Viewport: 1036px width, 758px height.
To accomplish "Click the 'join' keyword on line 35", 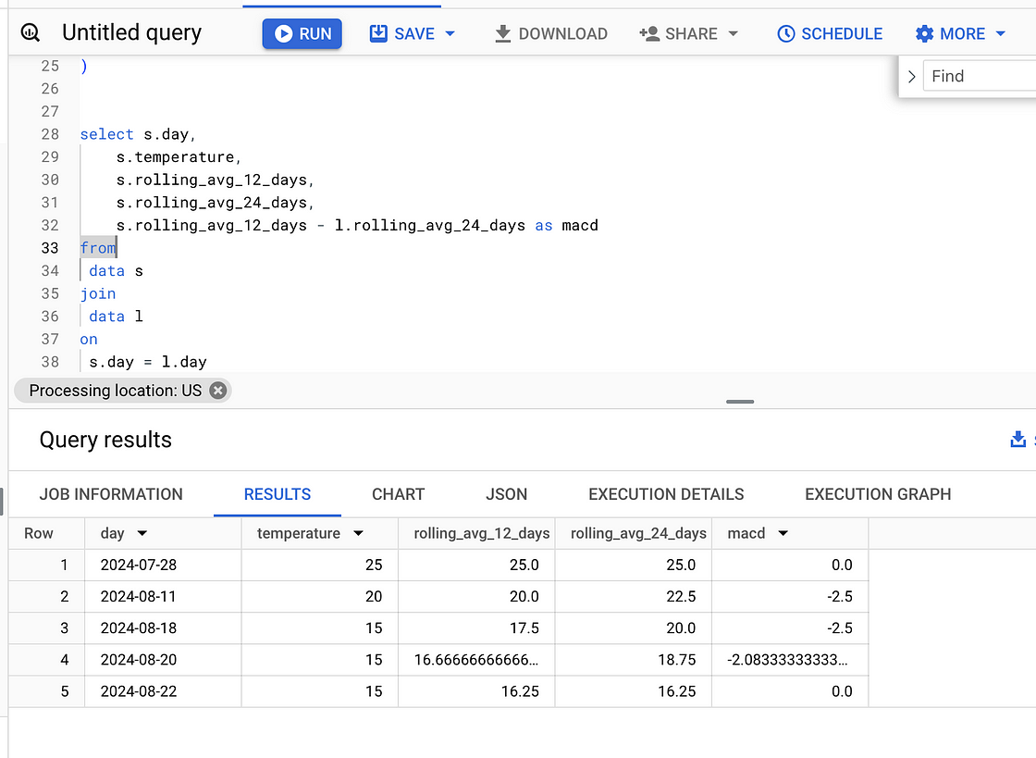I will coord(98,294).
